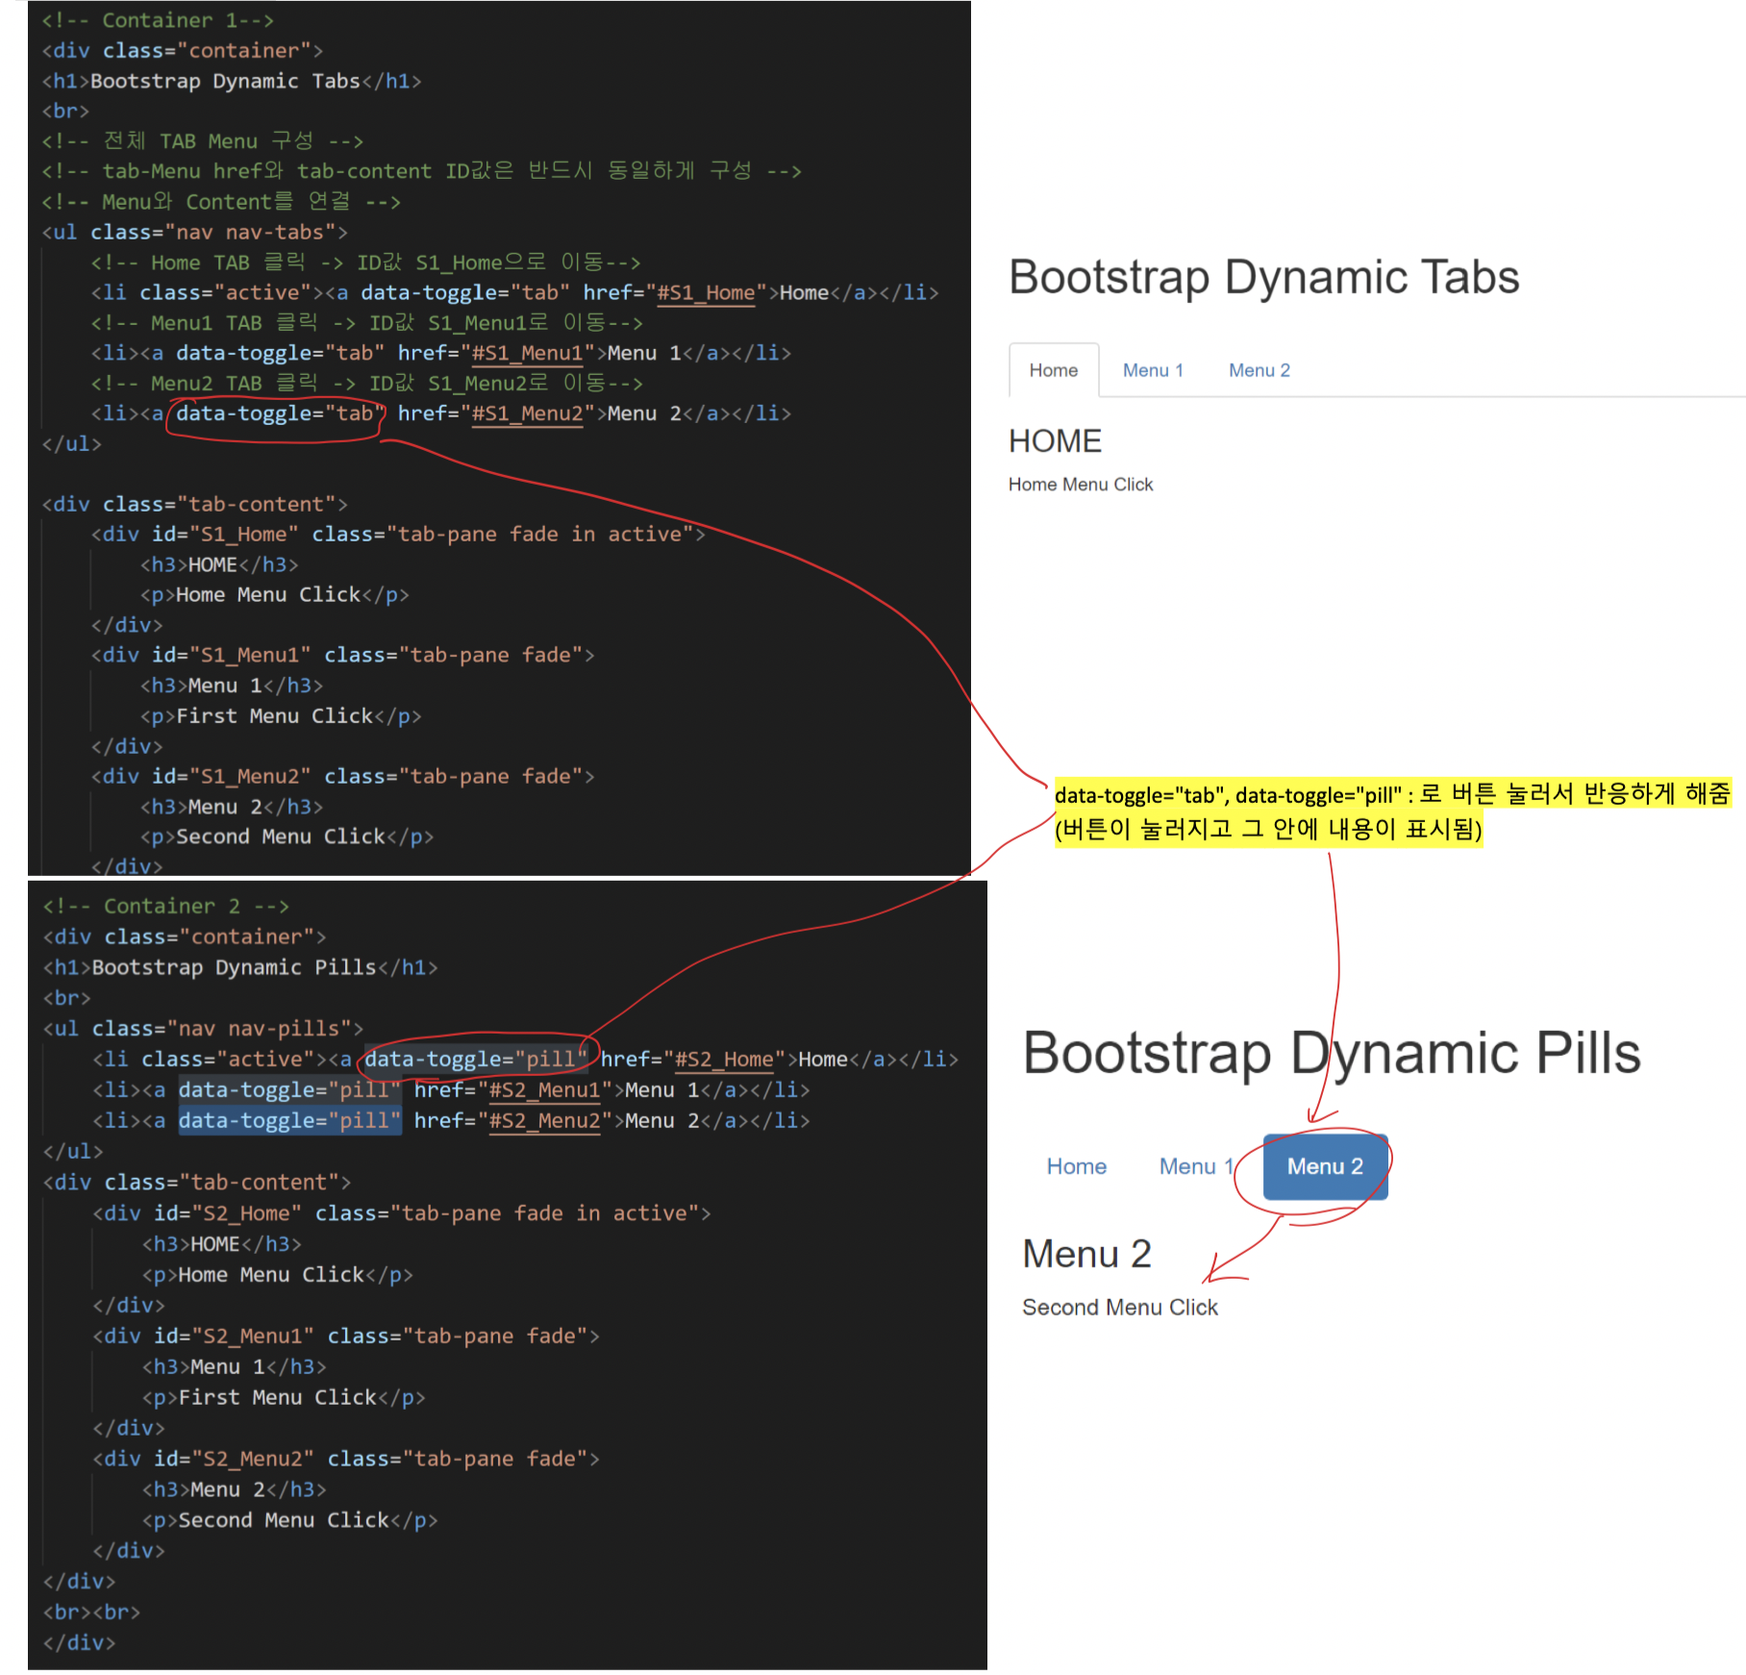Click the 'Home Menu Click' paragraph in preview
This screenshot has height=1675, width=1746.
pos(1081,485)
